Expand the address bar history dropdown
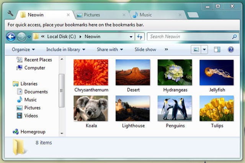 131,37
